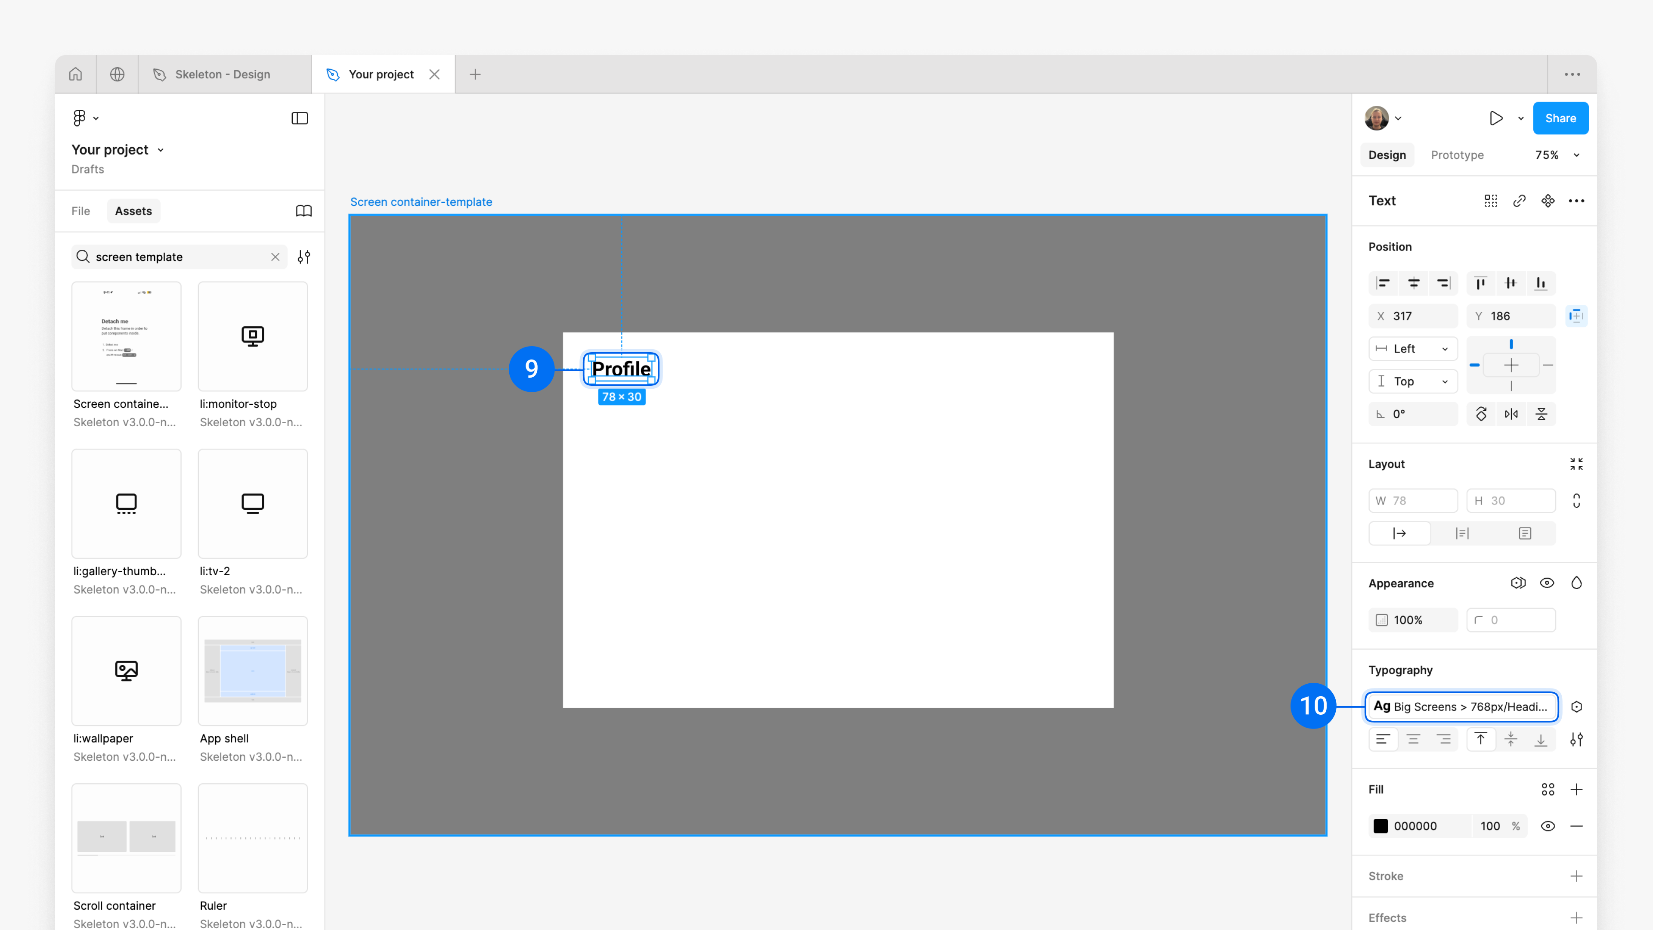1653x930 pixels.
Task: Open the Top vertical constraint dropdown
Action: point(1413,381)
